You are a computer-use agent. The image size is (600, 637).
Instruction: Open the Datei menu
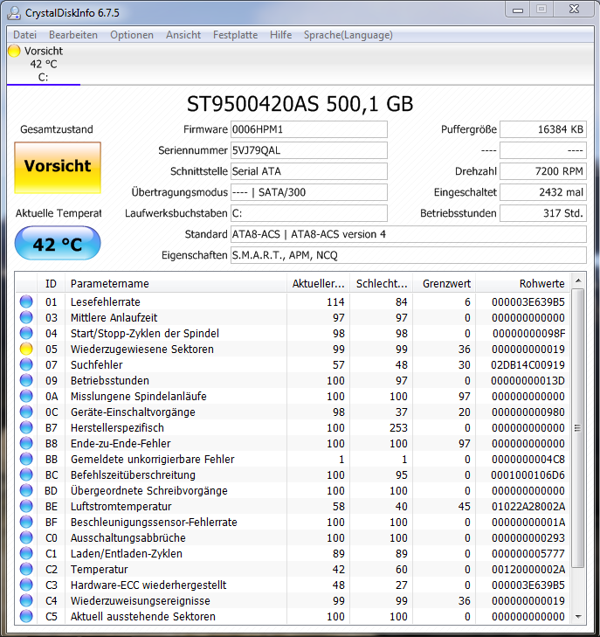click(24, 35)
